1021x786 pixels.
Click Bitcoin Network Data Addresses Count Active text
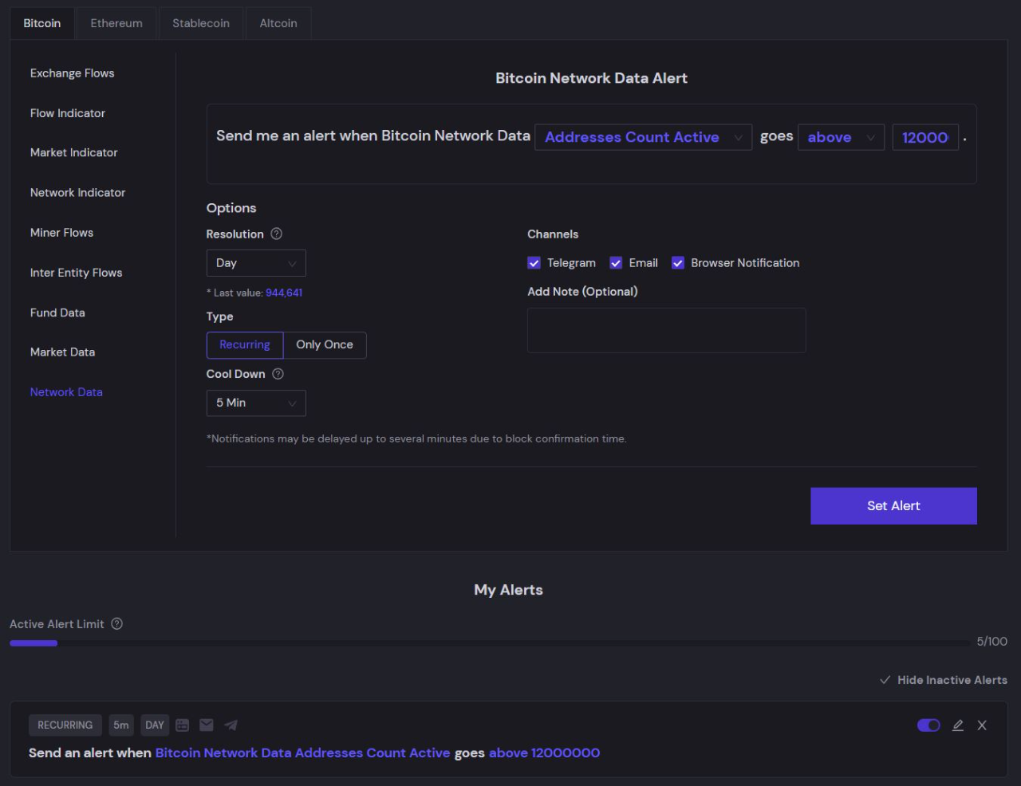pyautogui.click(x=303, y=753)
